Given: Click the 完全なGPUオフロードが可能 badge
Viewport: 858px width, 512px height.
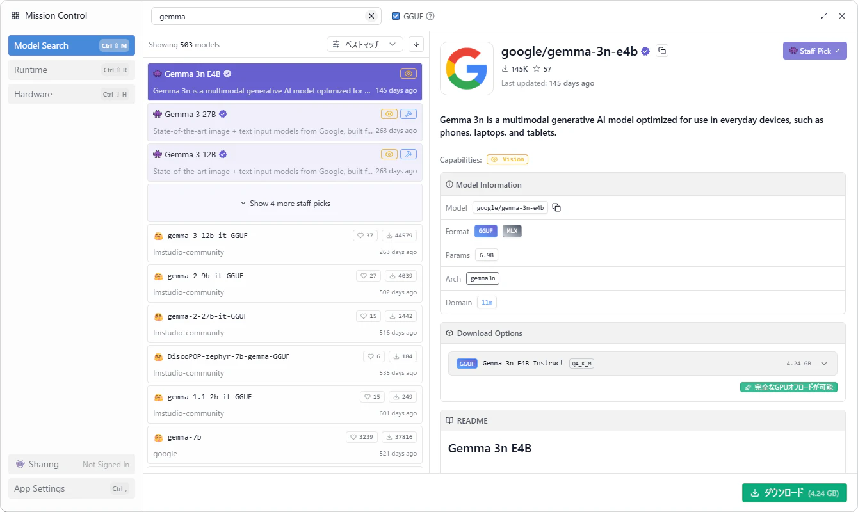Looking at the screenshot, I should pos(789,387).
